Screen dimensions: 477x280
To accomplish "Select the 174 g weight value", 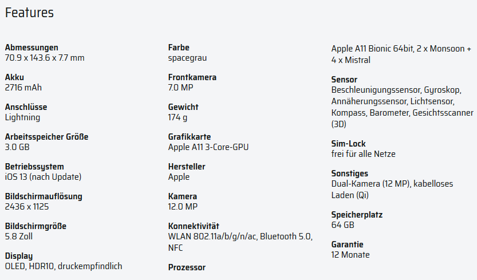I will click(x=178, y=117).
